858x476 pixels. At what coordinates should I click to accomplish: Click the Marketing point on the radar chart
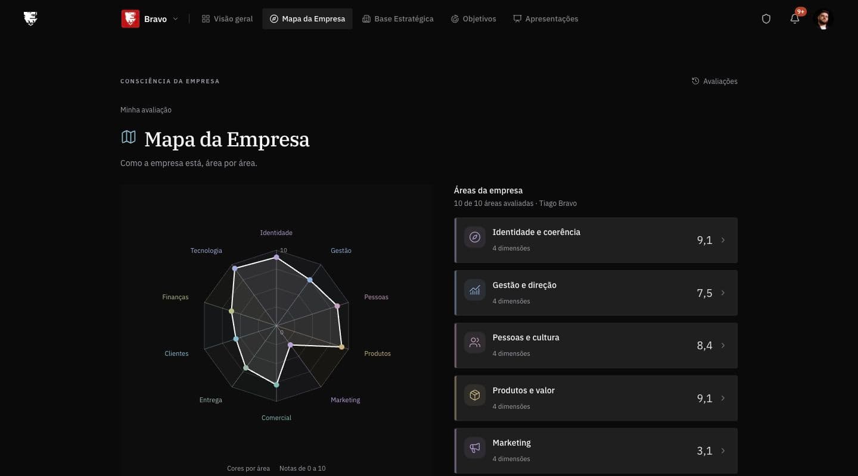pos(290,345)
